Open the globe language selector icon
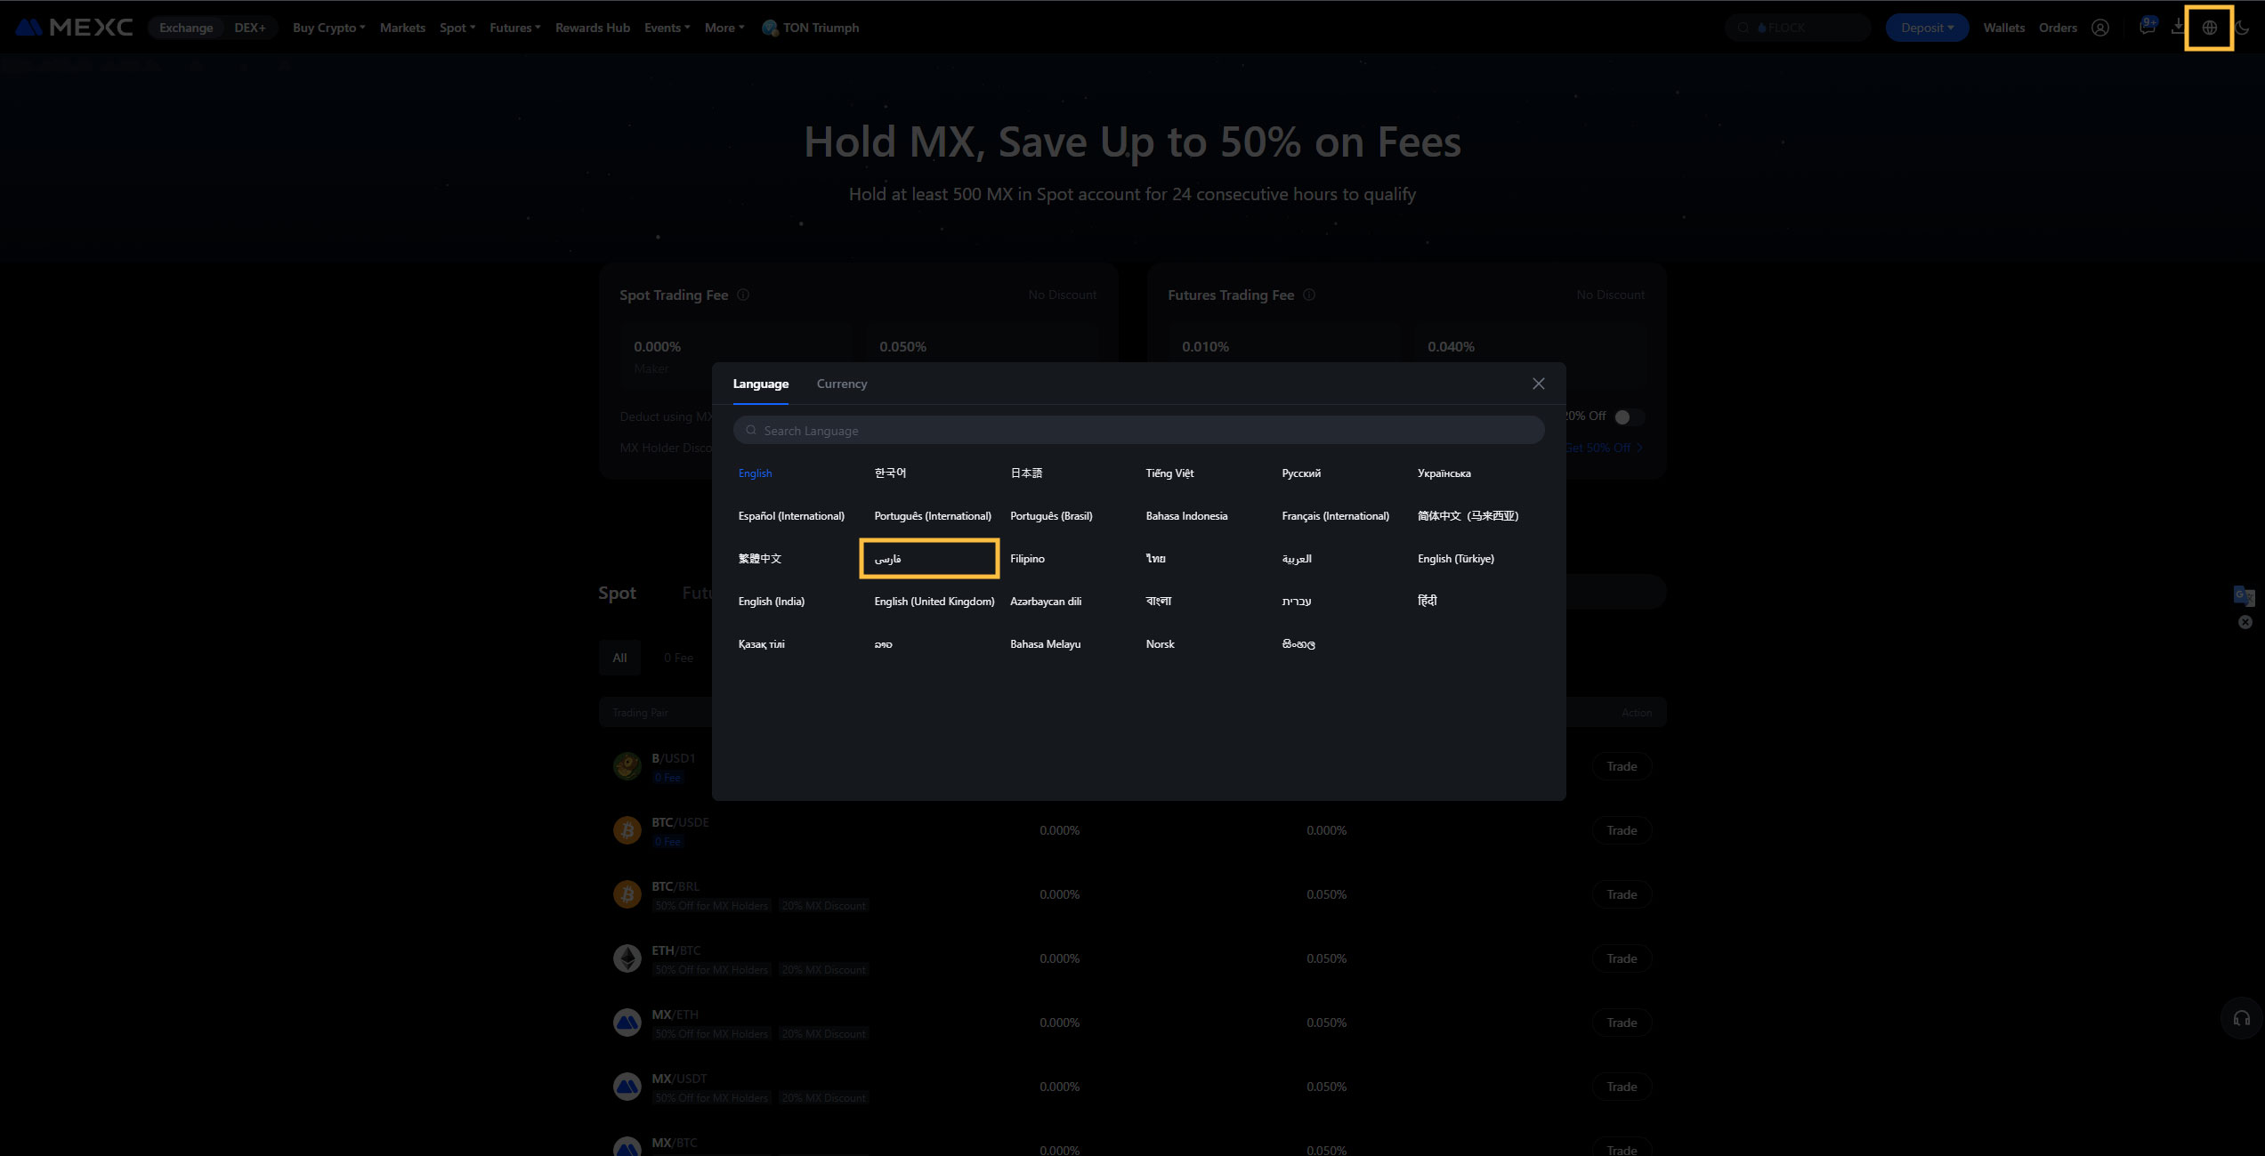This screenshot has width=2265, height=1156. click(2209, 28)
